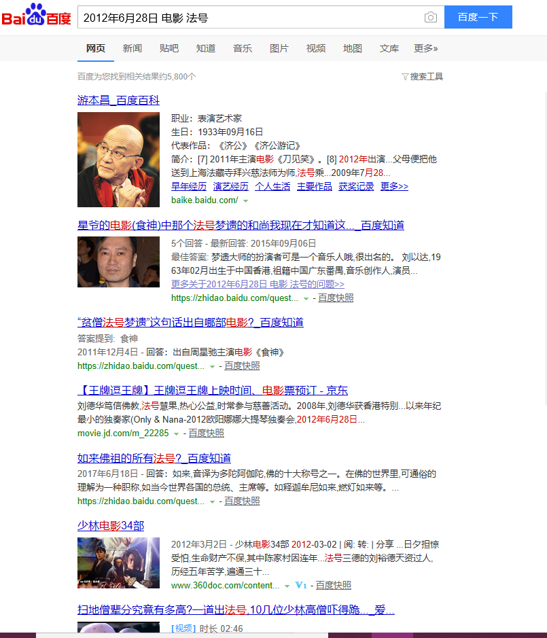The width and height of the screenshot is (547, 638).
Task: Expand arrow beside 贫僧法号梦遗 result URL
Action: (212, 367)
